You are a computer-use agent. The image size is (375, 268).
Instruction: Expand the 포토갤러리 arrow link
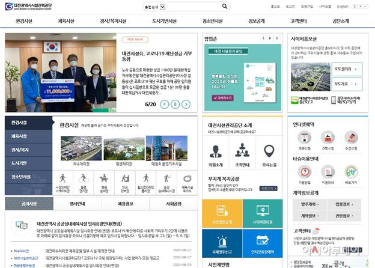pos(347,69)
